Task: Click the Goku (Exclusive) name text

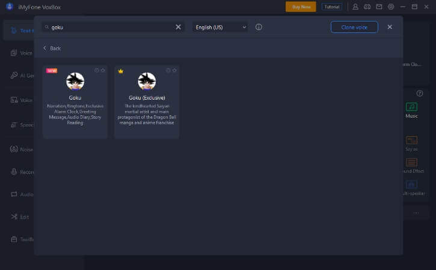Action: click(147, 98)
